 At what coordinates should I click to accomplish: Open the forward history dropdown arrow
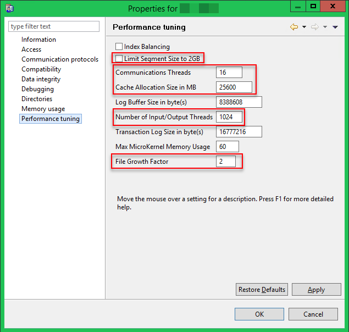[325, 27]
